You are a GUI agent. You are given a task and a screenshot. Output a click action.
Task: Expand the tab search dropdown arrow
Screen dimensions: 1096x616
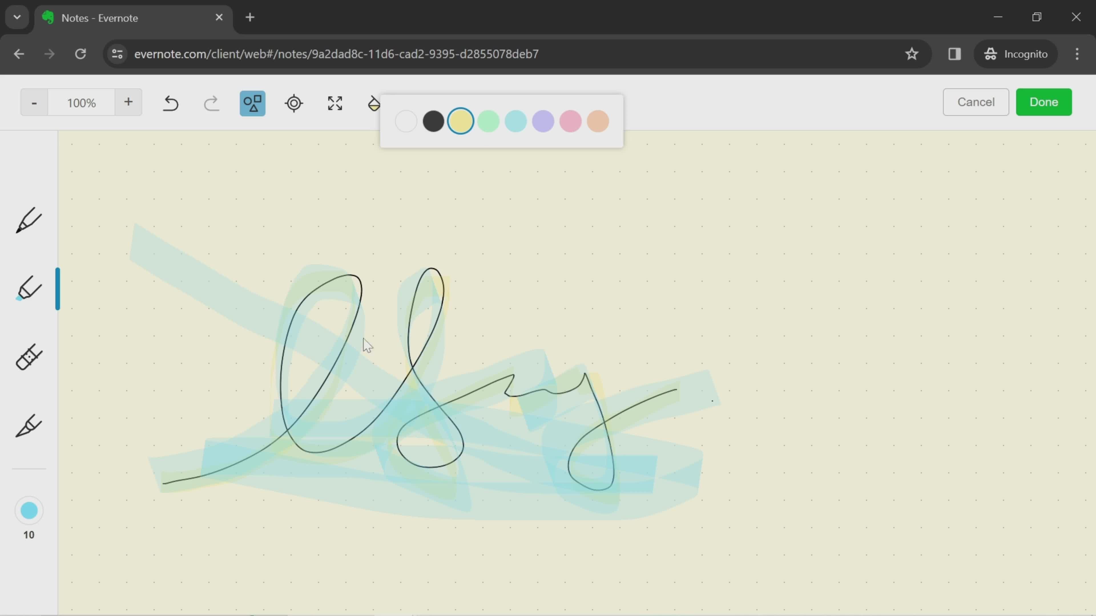tap(17, 17)
